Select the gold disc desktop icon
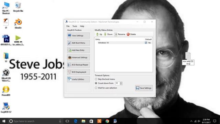 tap(6, 91)
